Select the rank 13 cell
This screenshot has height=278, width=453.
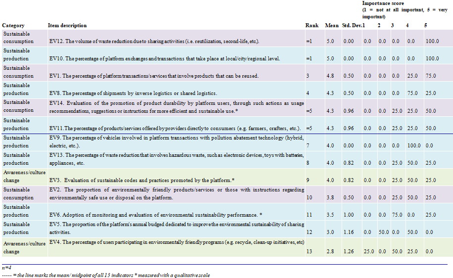pyautogui.click(x=308, y=252)
